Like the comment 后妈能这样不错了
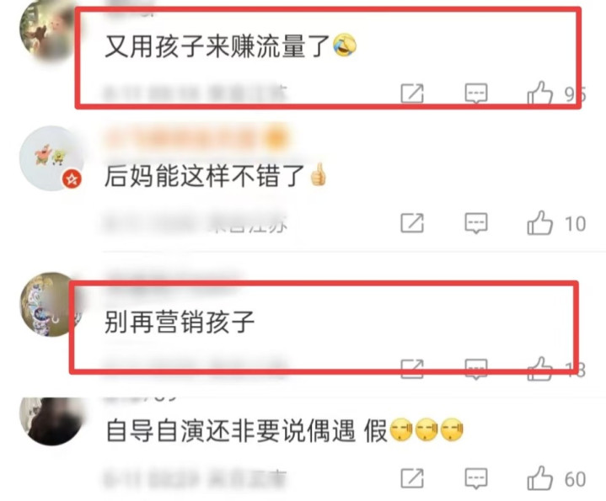This screenshot has width=606, height=501. [540, 222]
